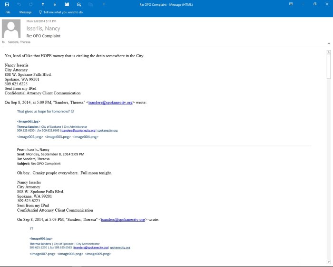
Task: Open Ribbon Display Options button
Action: point(291,4)
